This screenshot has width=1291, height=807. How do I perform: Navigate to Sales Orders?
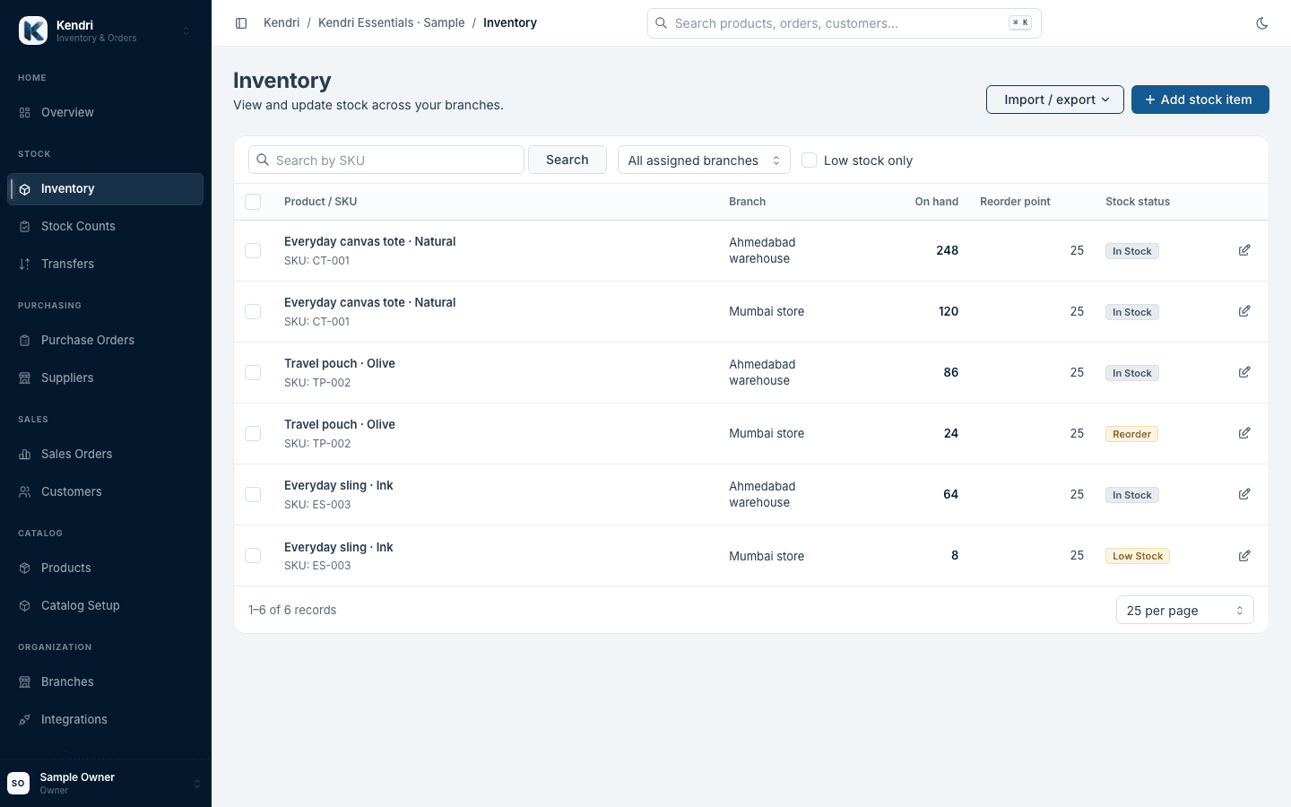pos(106,455)
